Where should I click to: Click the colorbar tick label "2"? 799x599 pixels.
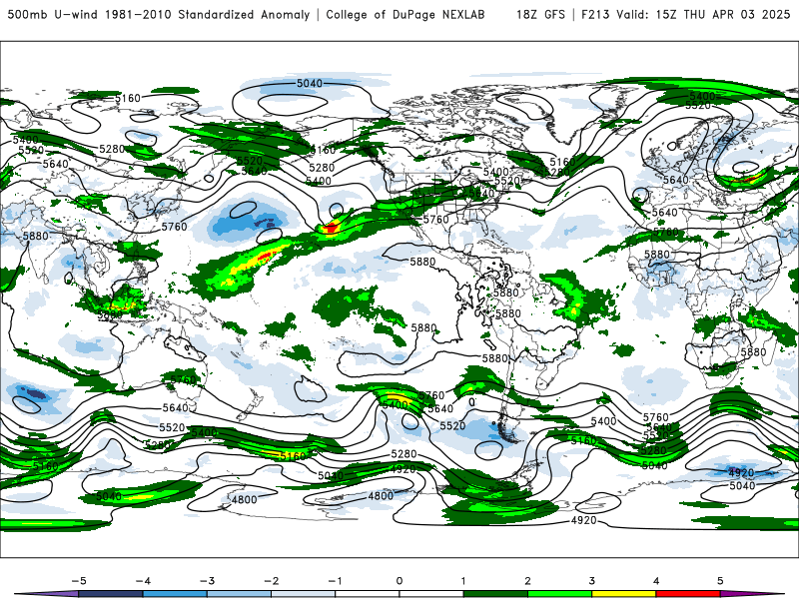click(528, 581)
